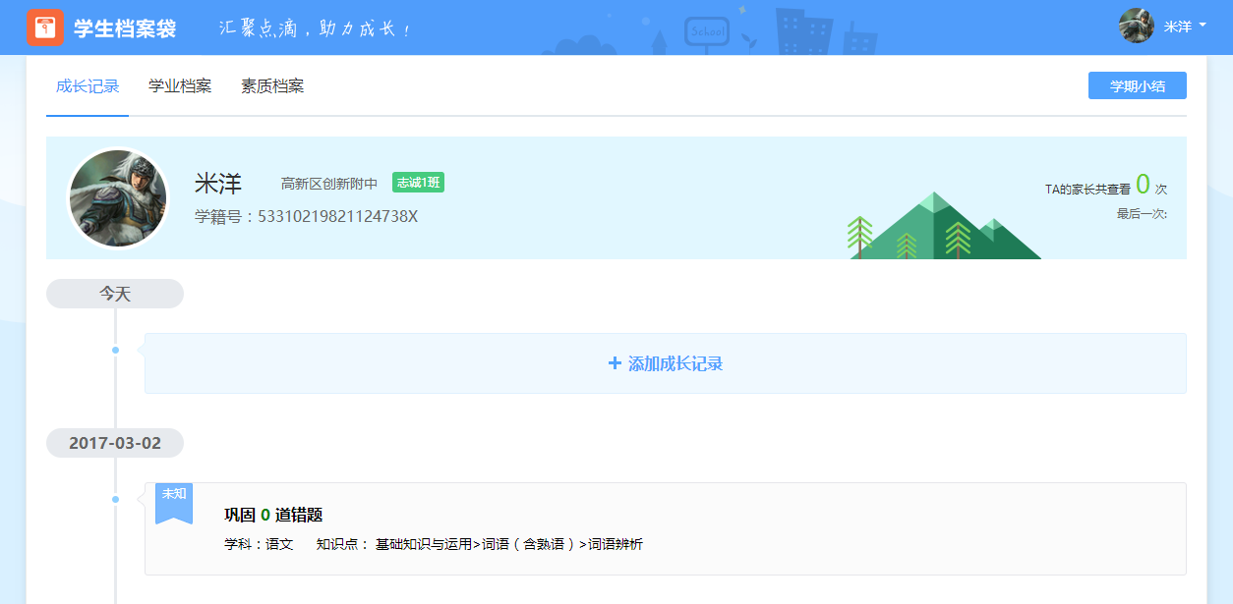The width and height of the screenshot is (1233, 604).
Task: Open the user avatar in top bar
Action: [x=1137, y=27]
